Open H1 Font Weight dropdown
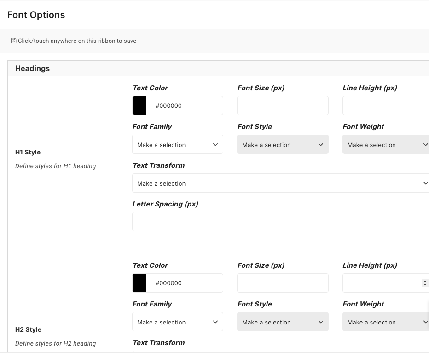 [386, 144]
